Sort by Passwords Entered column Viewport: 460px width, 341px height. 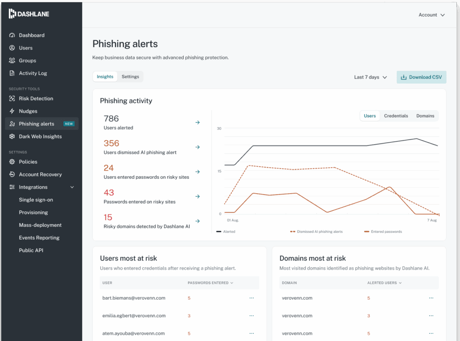(x=210, y=283)
